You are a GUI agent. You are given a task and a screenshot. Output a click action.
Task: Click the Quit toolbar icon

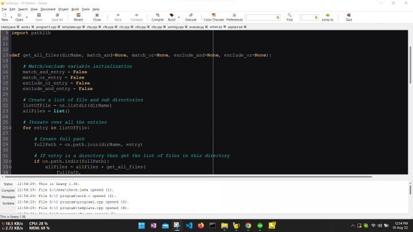[x=349, y=17]
